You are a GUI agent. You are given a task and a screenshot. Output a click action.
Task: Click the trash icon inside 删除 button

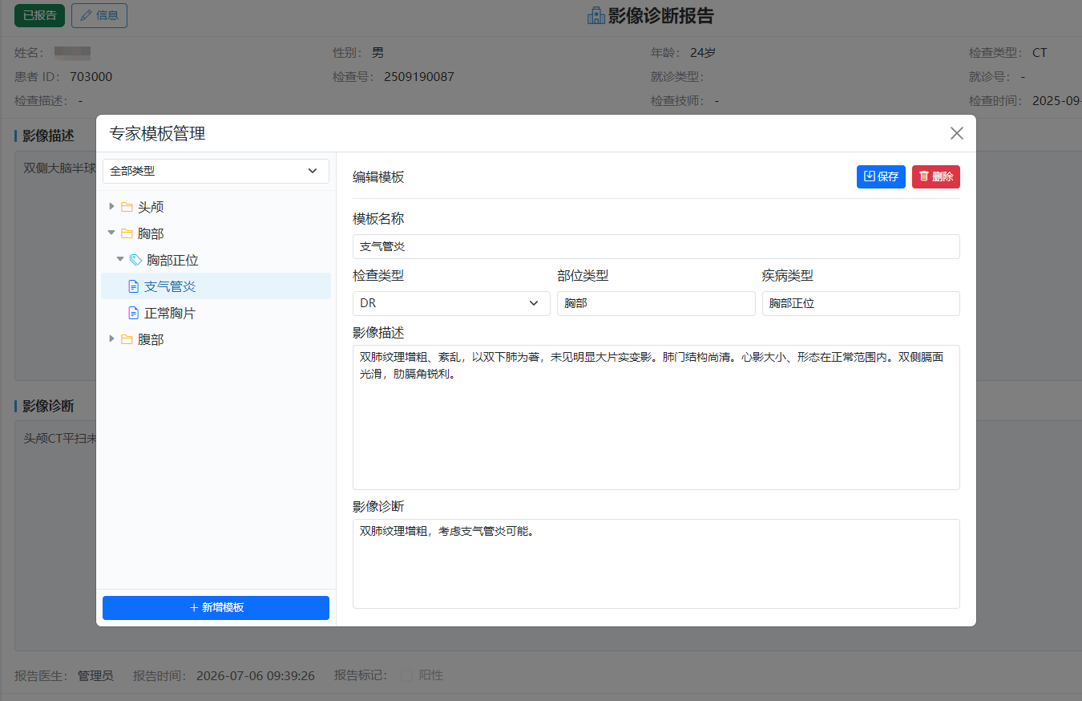[x=924, y=176]
